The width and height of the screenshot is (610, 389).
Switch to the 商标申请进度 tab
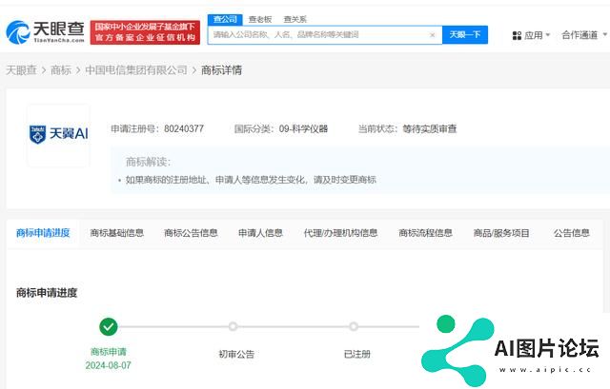click(43, 233)
